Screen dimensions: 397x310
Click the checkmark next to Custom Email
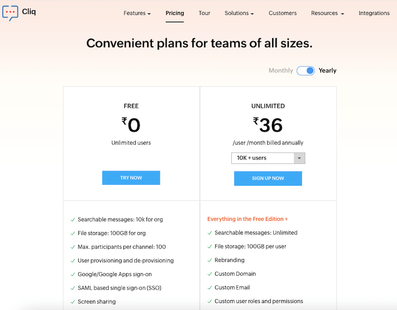click(209, 287)
